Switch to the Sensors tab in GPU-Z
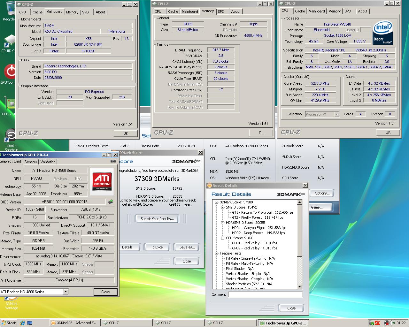This screenshot has height=327, width=409. click(x=31, y=162)
